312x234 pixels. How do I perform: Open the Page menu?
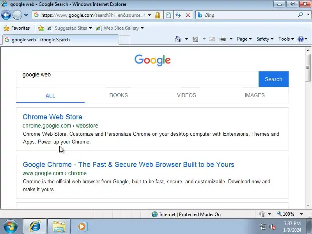pyautogui.click(x=244, y=39)
